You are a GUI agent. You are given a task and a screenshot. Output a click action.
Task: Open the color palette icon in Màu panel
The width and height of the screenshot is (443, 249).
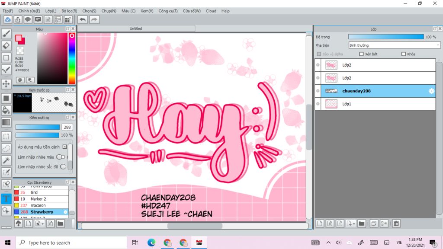click(x=20, y=80)
